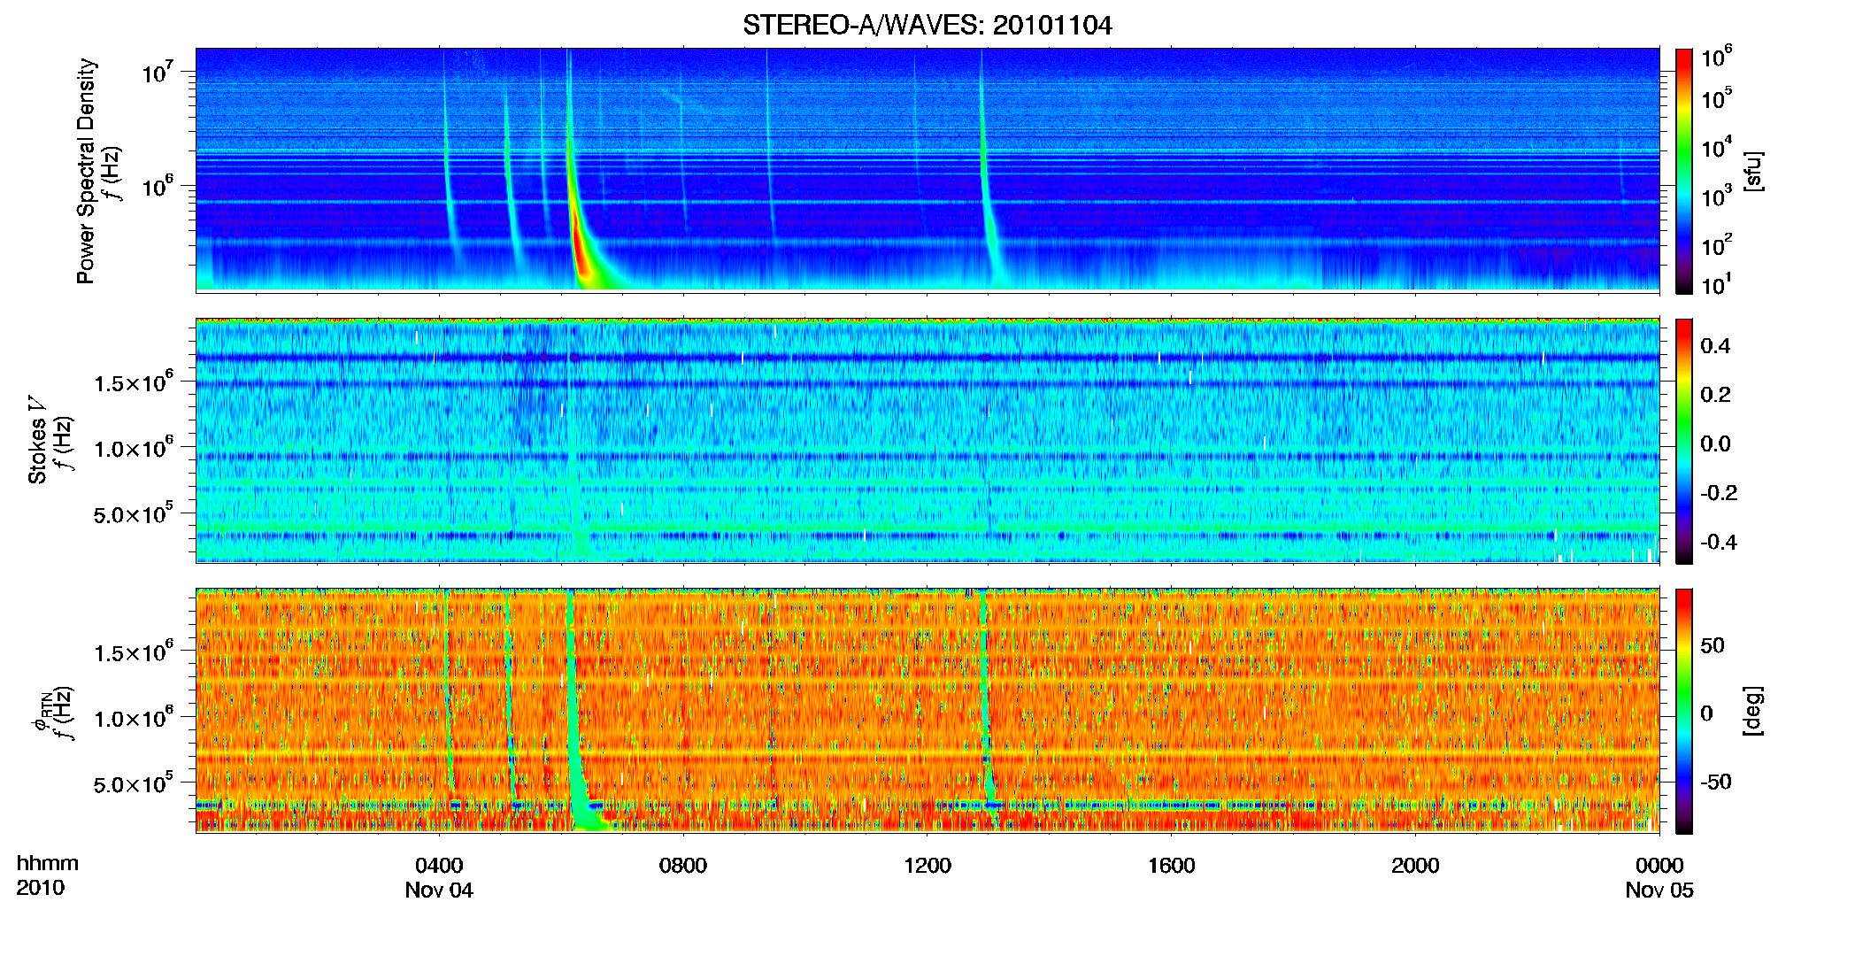Click the 10^4 label on the sfu colorbar
Viewport: 1855px width, 956px height.
(x=1717, y=147)
